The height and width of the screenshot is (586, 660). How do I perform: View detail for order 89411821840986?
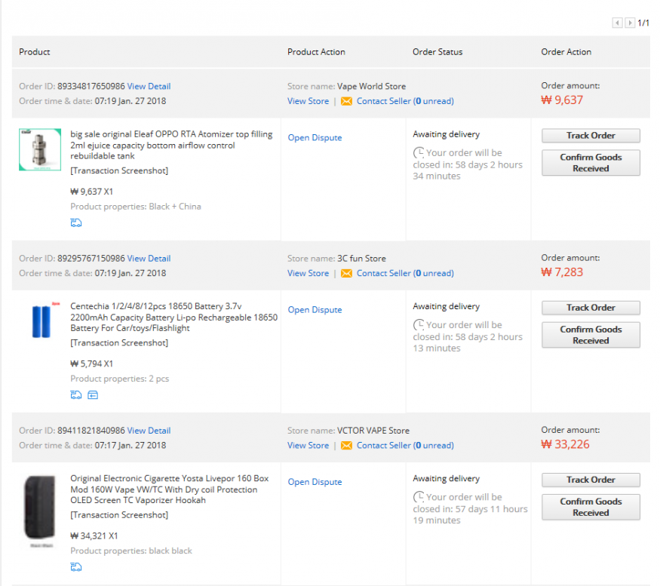tap(149, 431)
